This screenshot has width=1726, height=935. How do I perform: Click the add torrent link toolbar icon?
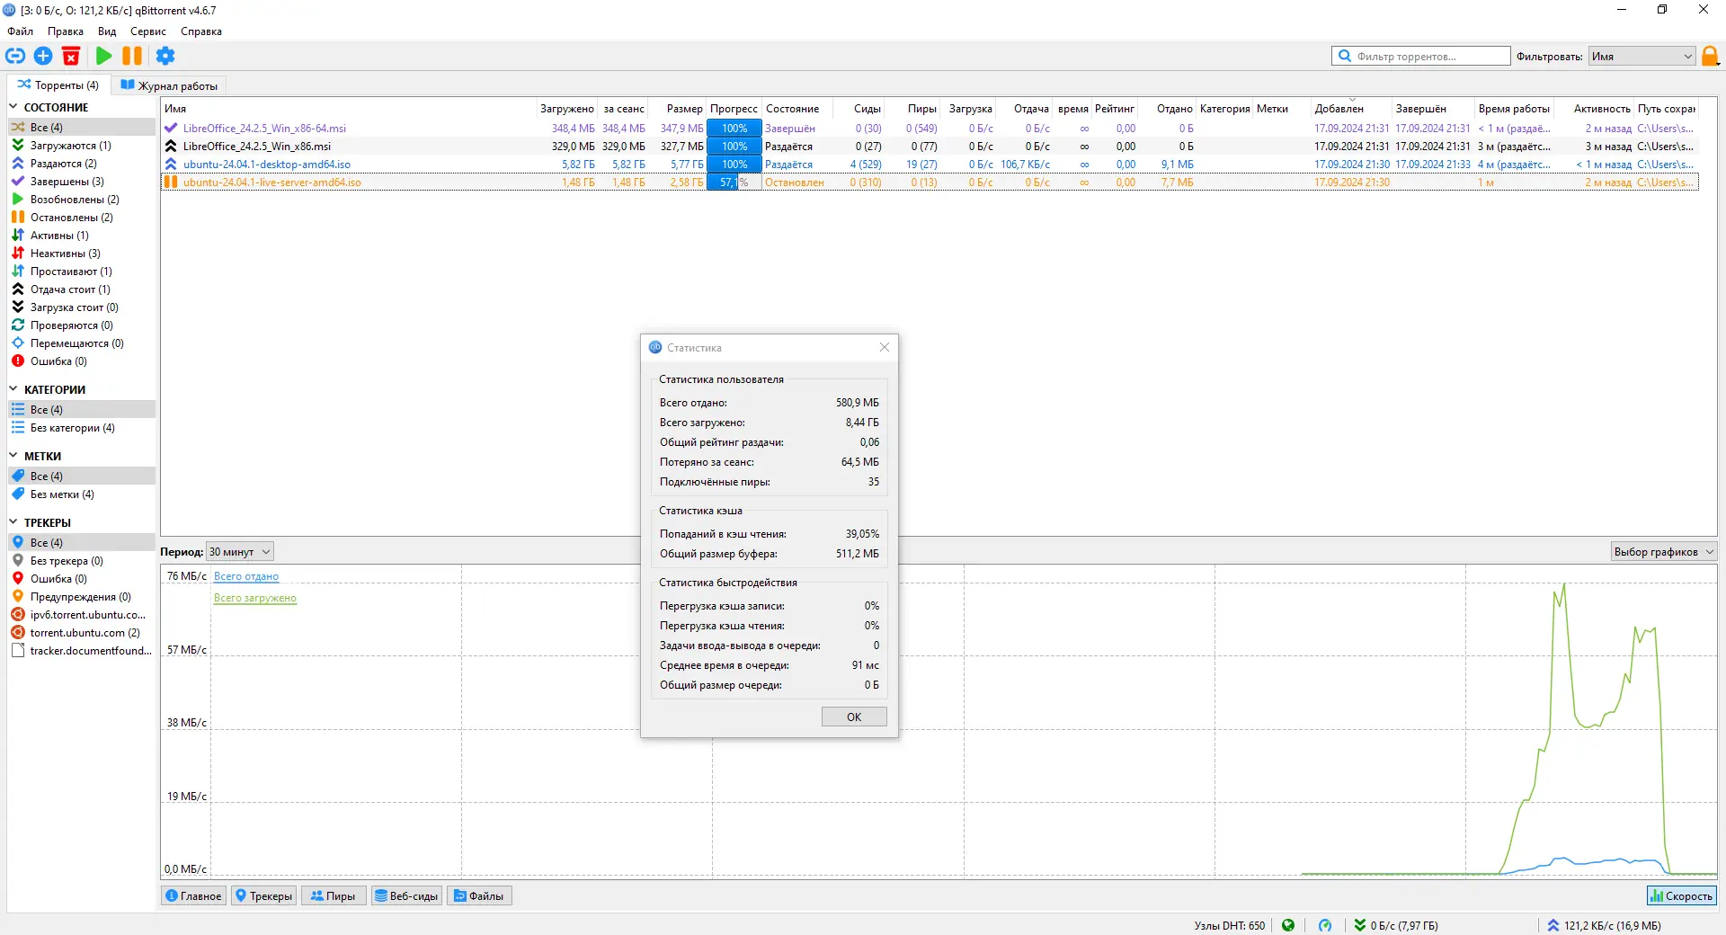(15, 56)
